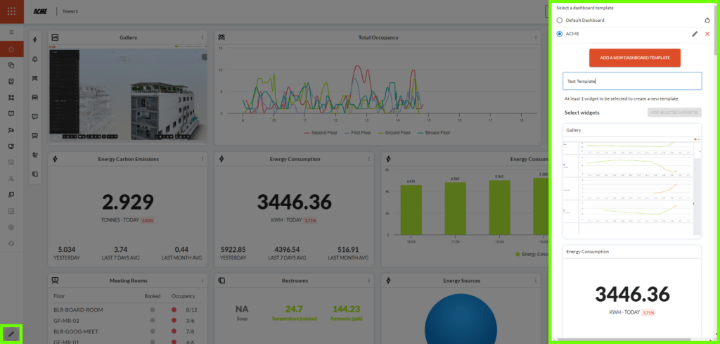Expand the hamburger menu in left sidebar
720x344 pixels.
click(x=11, y=32)
